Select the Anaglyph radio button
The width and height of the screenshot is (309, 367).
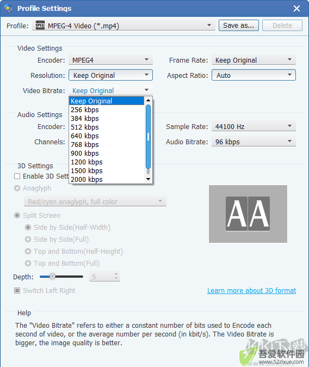click(17, 188)
